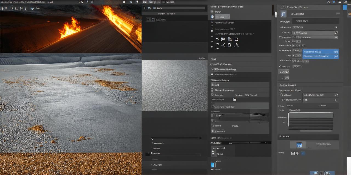Click the highlighted blue option in the right panel

pyautogui.click(x=320, y=52)
